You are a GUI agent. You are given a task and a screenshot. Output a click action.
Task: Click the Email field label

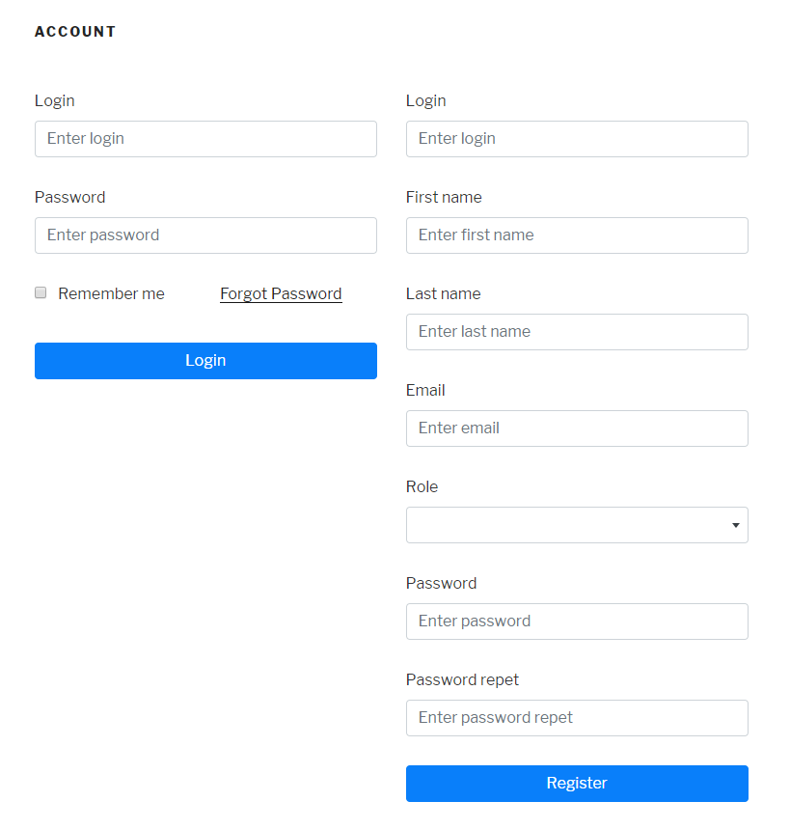tap(425, 390)
